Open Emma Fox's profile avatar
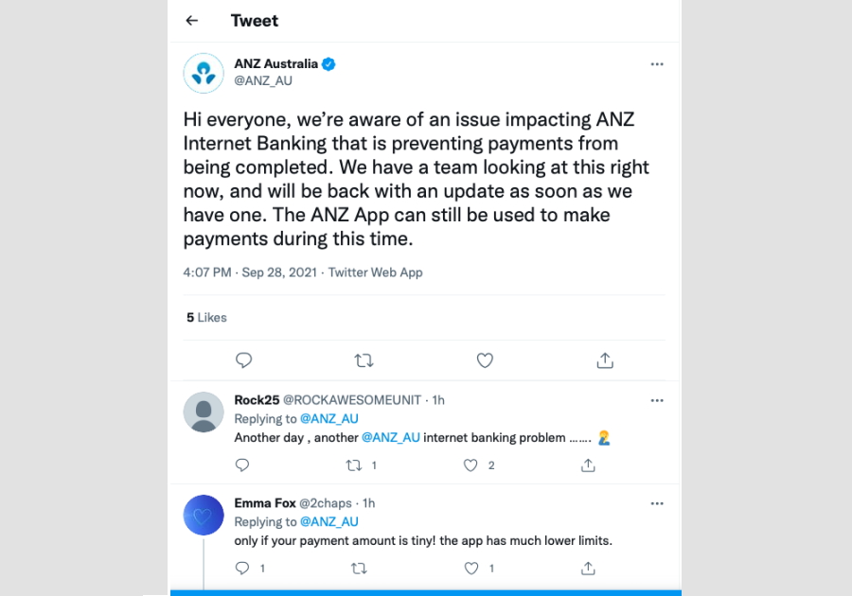 click(204, 516)
